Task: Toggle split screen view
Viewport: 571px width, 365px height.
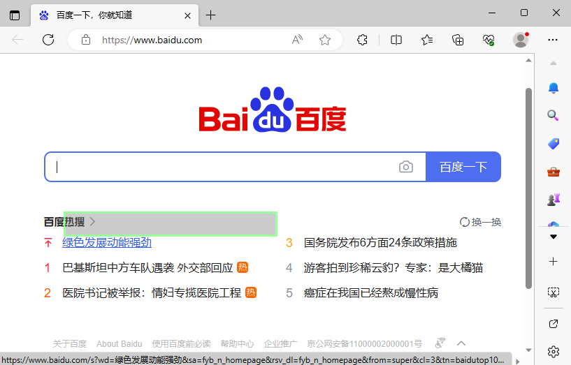Action: 396,40
